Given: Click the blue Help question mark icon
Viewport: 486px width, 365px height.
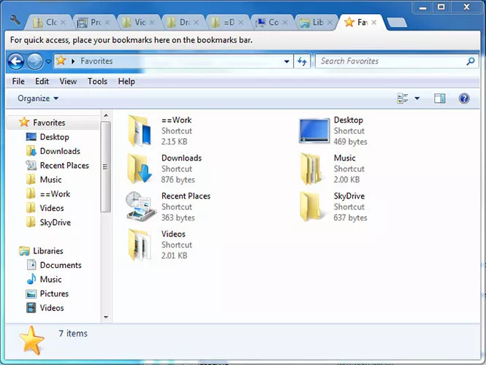Looking at the screenshot, I should coord(464,99).
